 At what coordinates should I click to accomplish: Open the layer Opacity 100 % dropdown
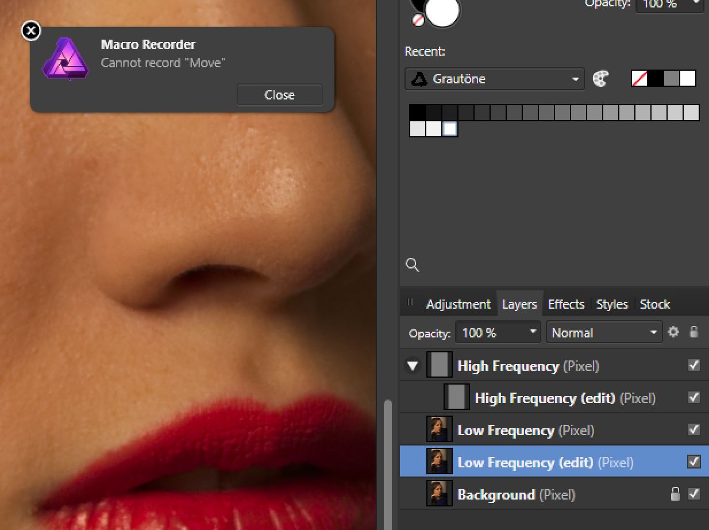point(498,333)
